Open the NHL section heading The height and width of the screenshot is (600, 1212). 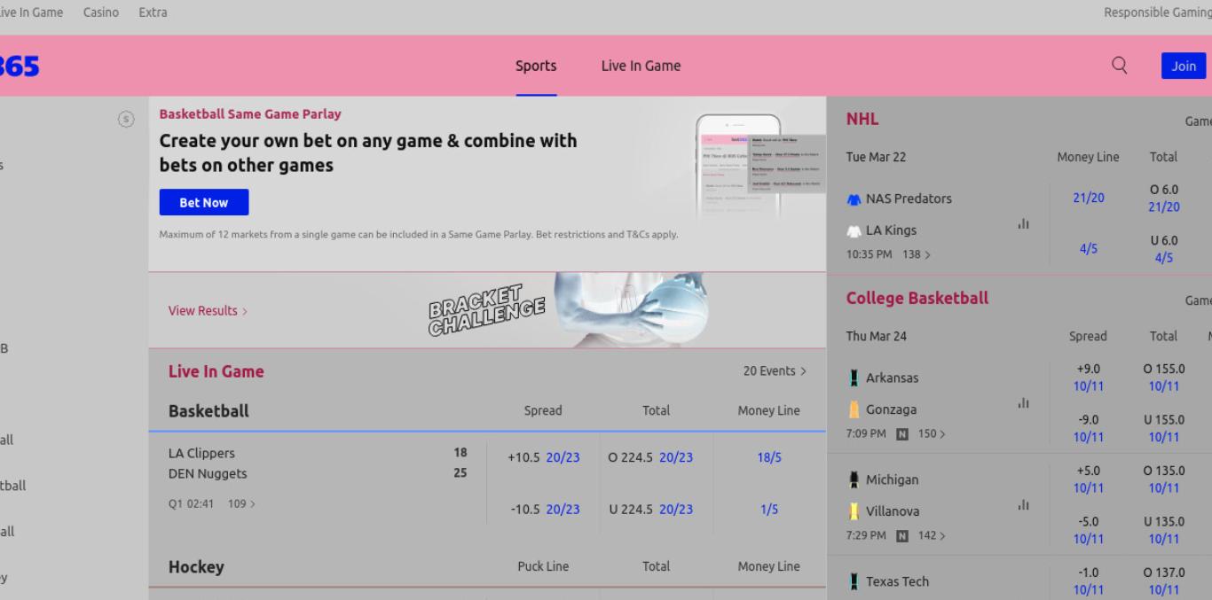coord(862,120)
